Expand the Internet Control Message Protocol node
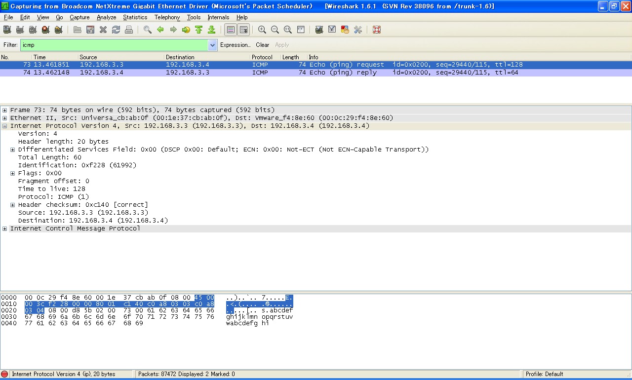The width and height of the screenshot is (632, 380). pyautogui.click(x=5, y=228)
